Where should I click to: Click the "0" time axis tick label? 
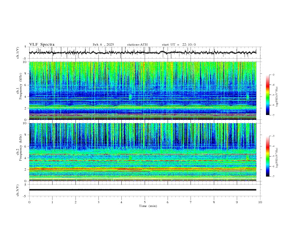pos(29,202)
